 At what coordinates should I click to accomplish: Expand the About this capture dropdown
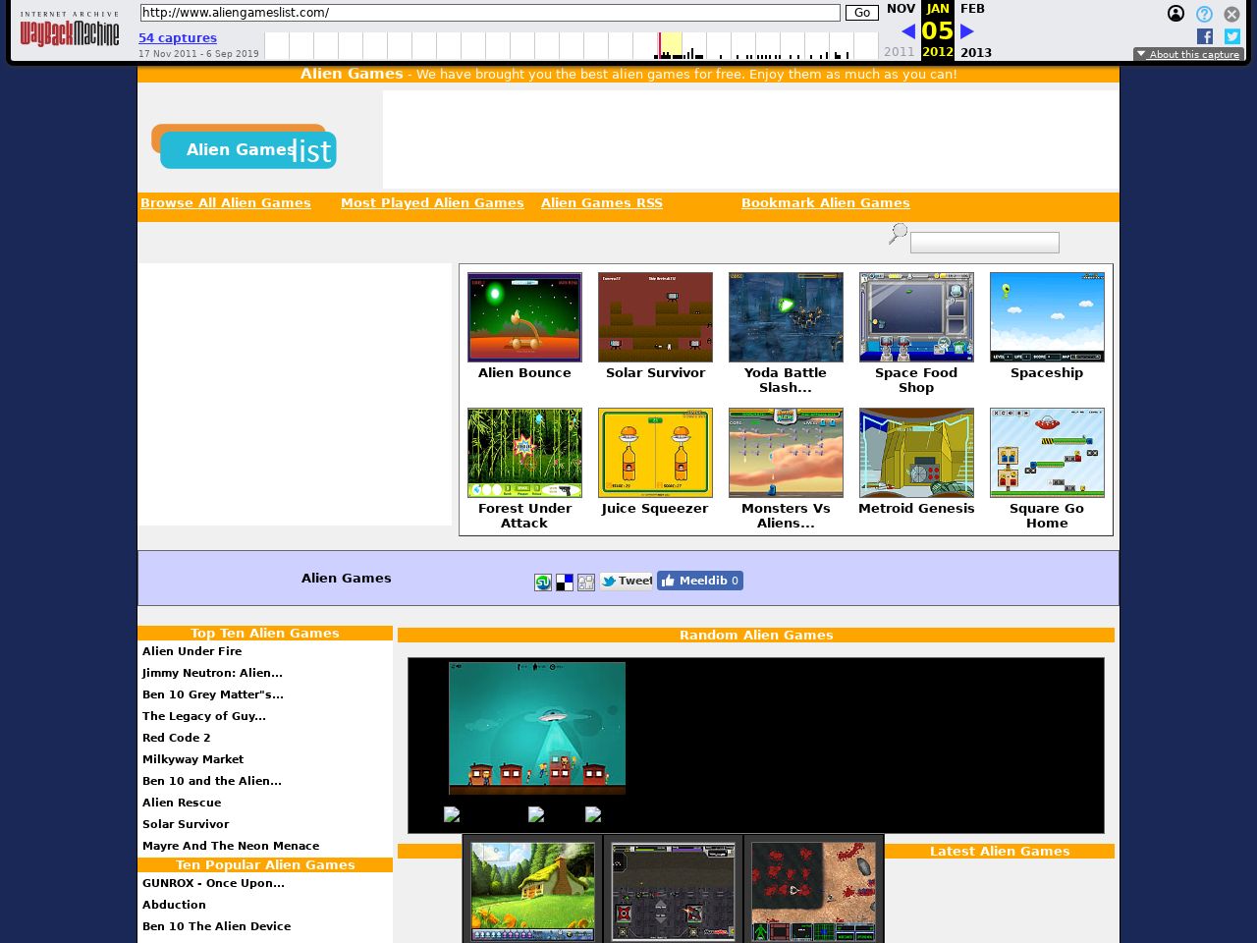1188,55
